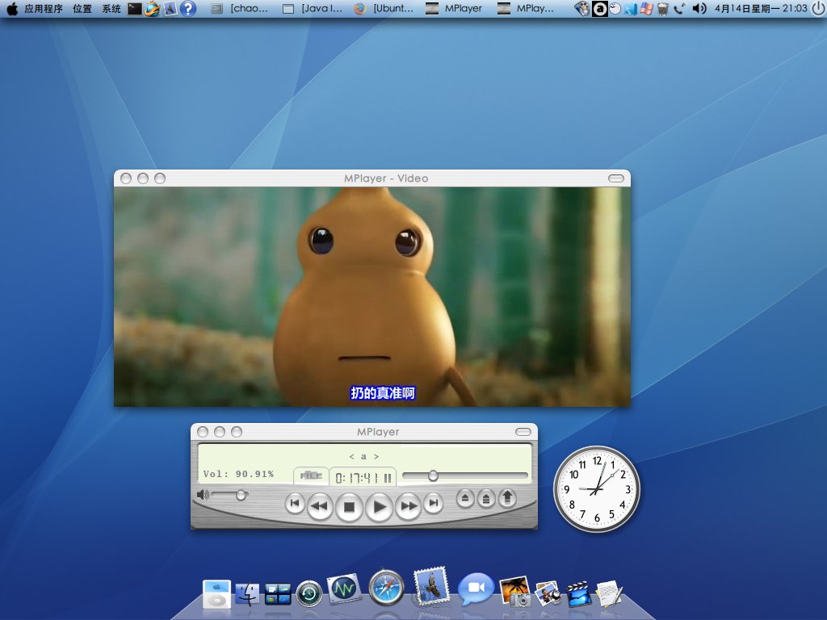Open the Apple logo menu
Screen dimensions: 827x620
[x=11, y=8]
